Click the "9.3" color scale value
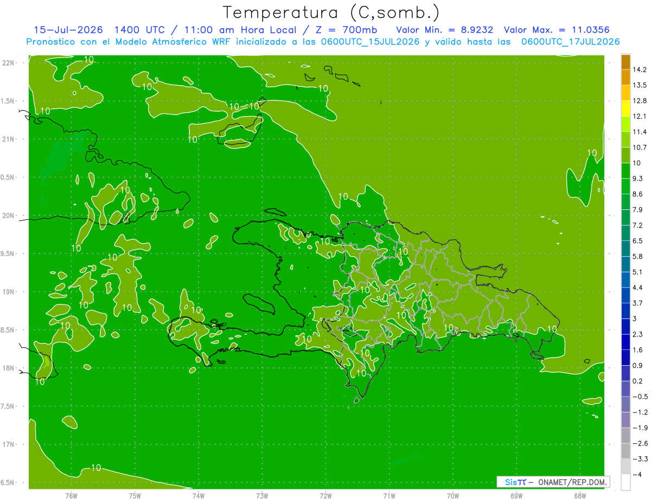651x503 pixels. (x=637, y=179)
